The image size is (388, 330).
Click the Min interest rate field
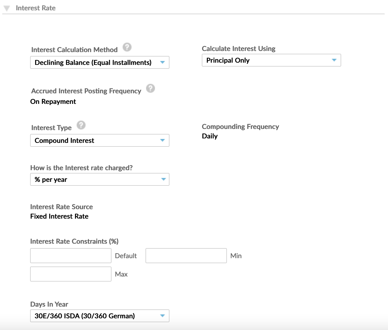pyautogui.click(x=186, y=256)
